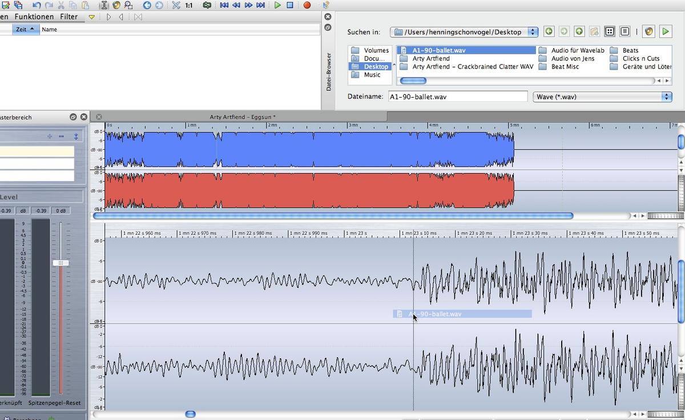This screenshot has width=685, height=420.
Task: Select the magnifier zoom tool
Action: (x=128, y=5)
